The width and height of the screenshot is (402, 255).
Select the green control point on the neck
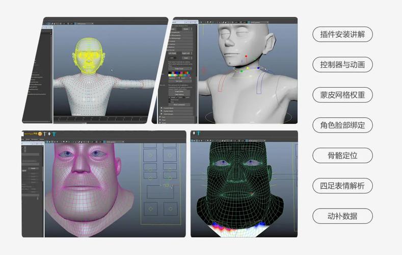point(242,71)
